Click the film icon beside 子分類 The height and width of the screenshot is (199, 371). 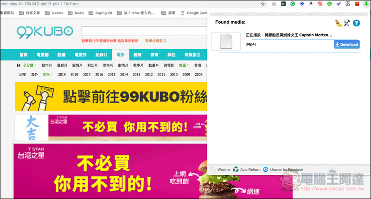pyautogui.click(x=19, y=65)
